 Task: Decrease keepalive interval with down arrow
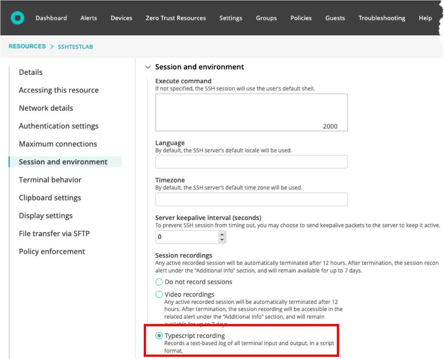click(222, 240)
